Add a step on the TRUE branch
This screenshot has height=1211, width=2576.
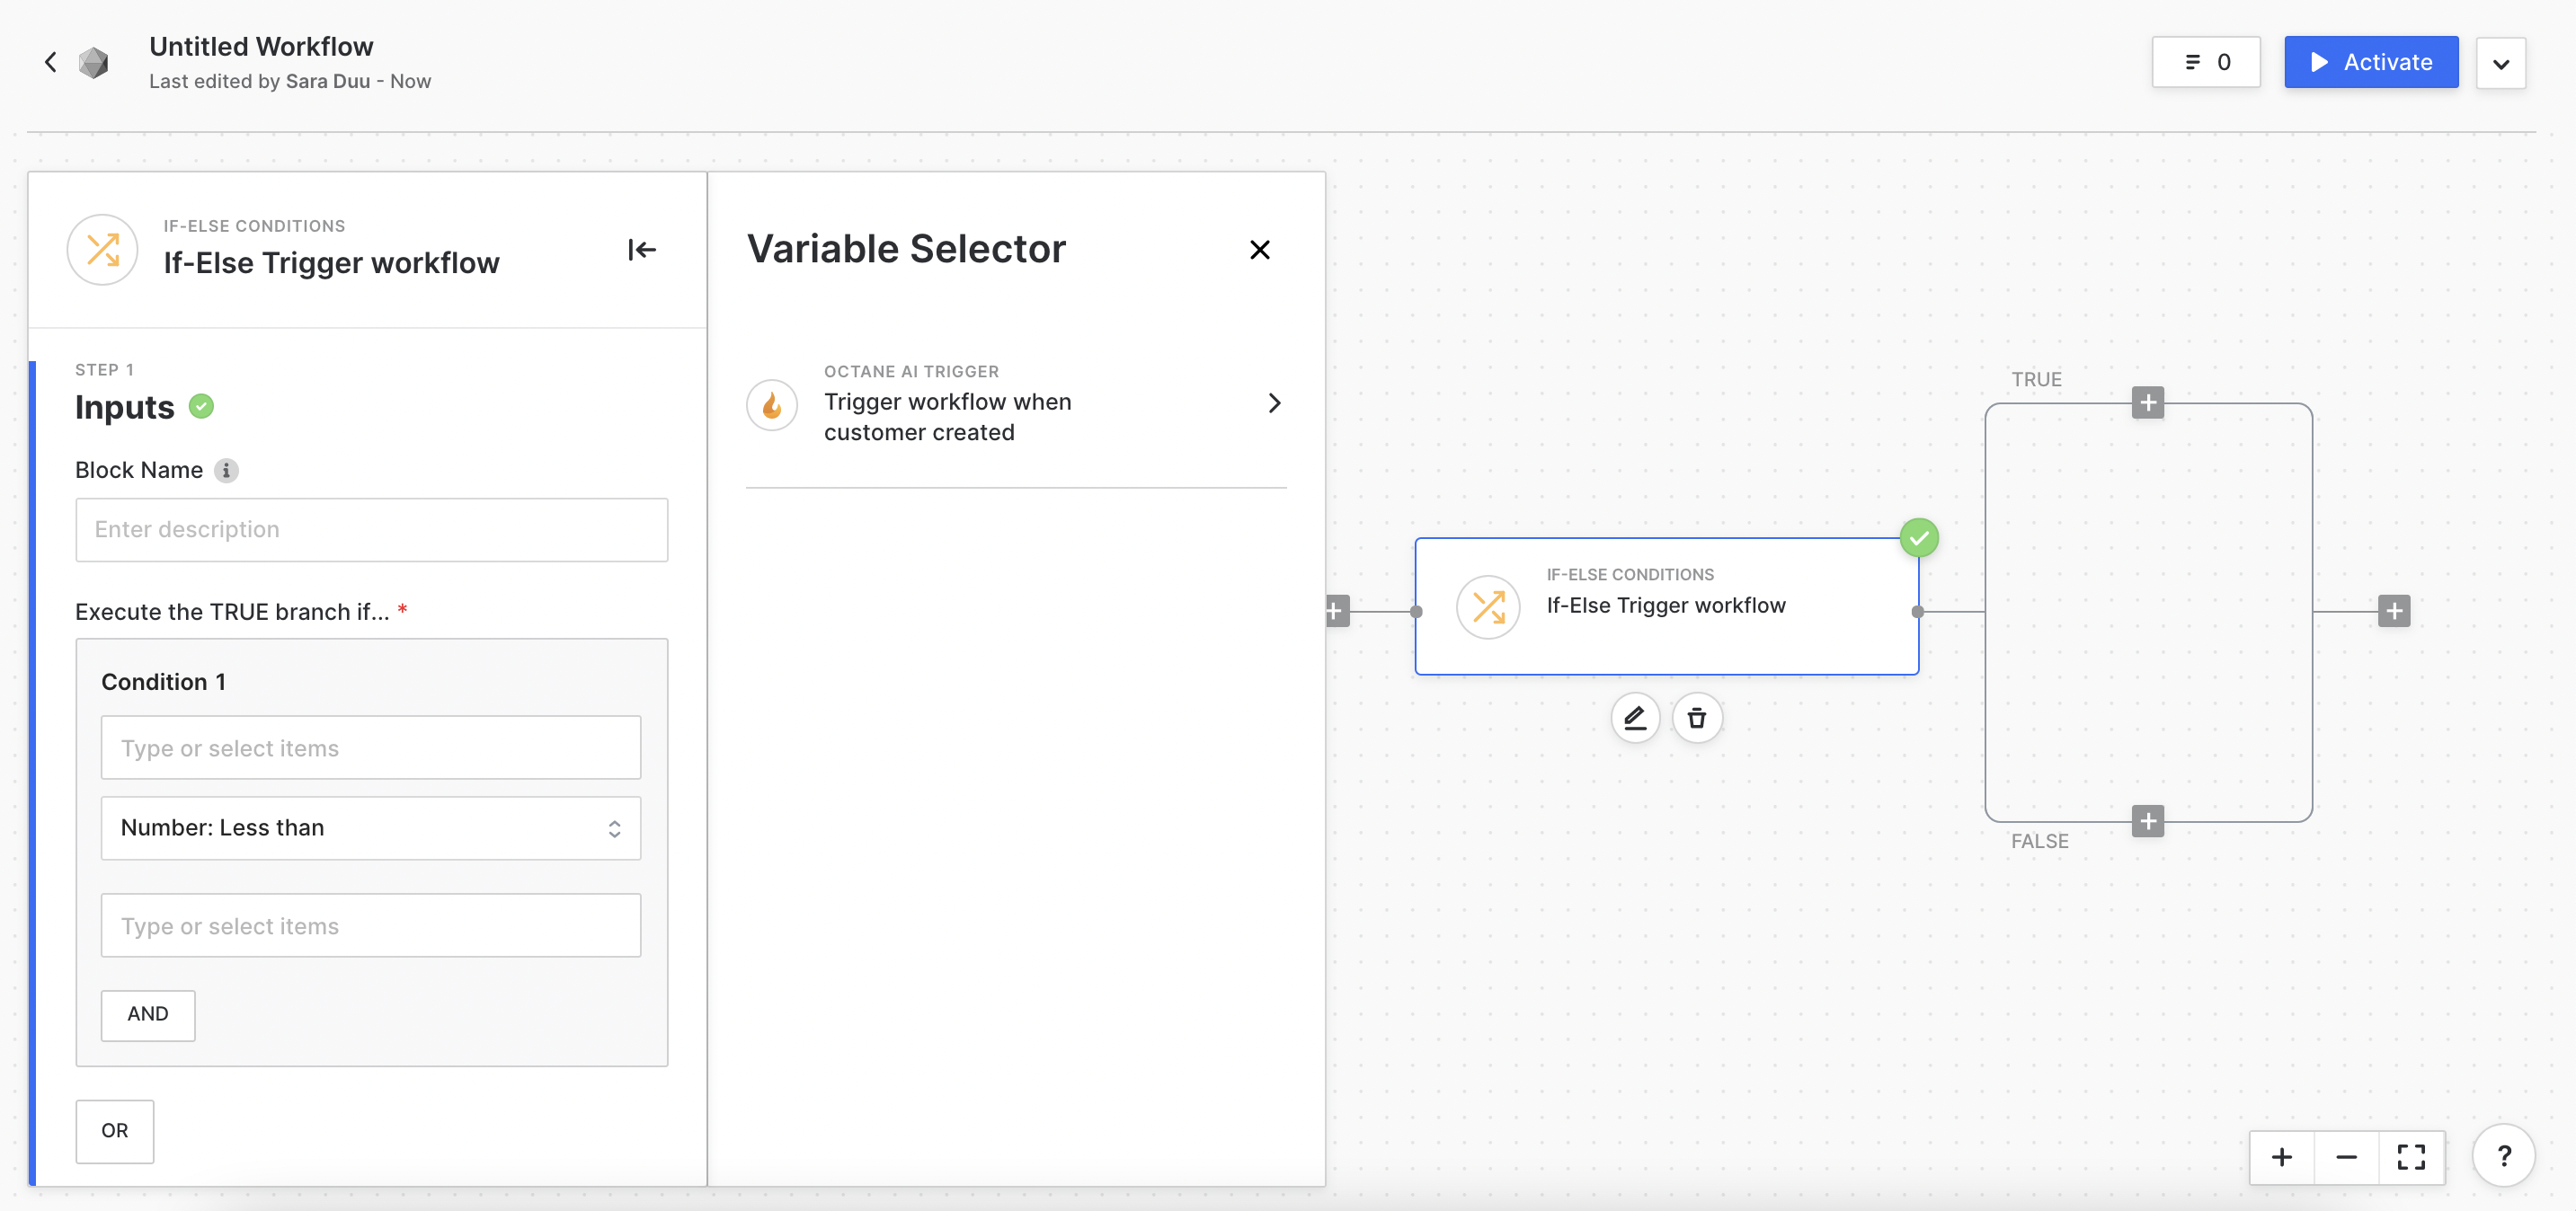tap(2147, 402)
